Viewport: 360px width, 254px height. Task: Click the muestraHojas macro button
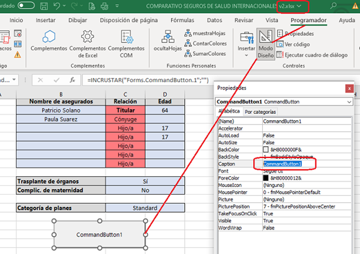click(x=205, y=32)
